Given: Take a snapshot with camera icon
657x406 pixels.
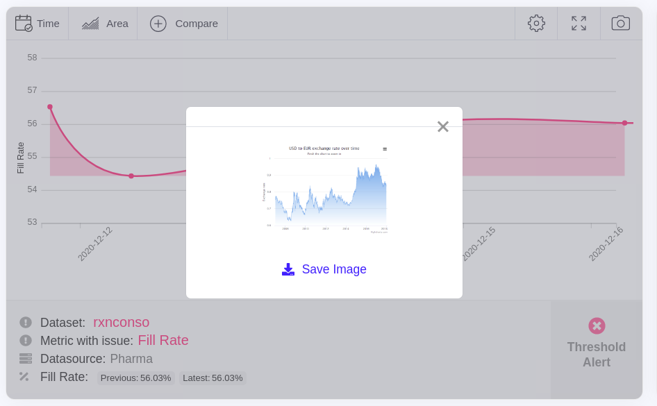Looking at the screenshot, I should coord(621,23).
